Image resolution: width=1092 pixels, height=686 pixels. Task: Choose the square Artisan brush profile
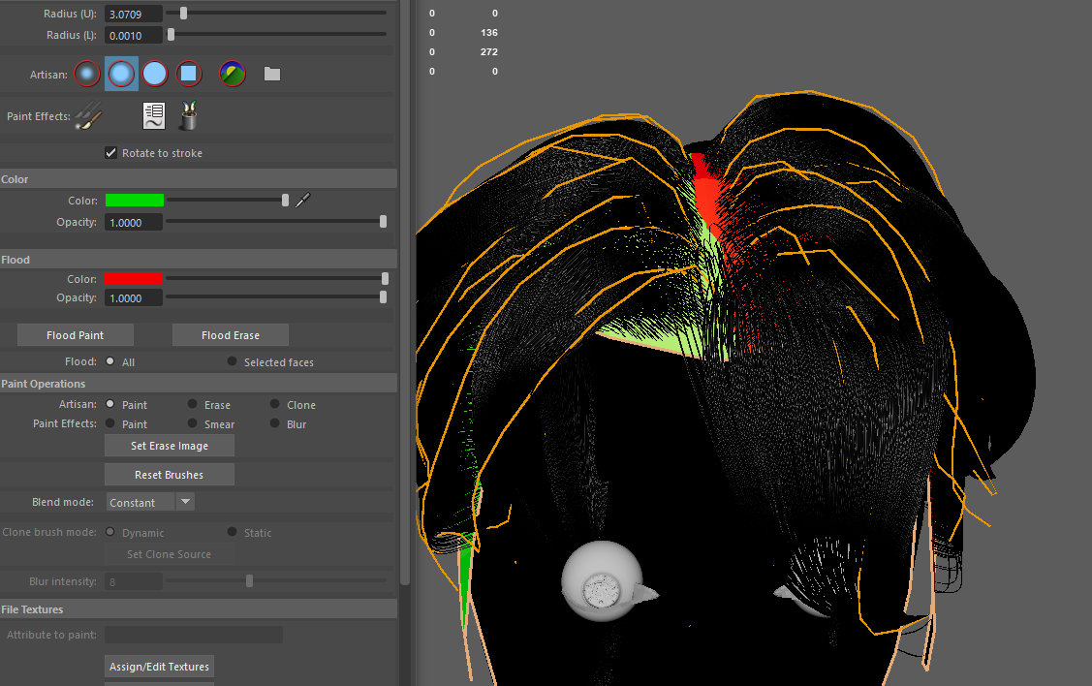point(189,74)
